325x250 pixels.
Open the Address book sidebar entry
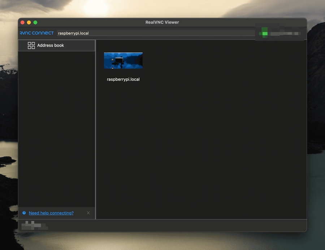(51, 45)
